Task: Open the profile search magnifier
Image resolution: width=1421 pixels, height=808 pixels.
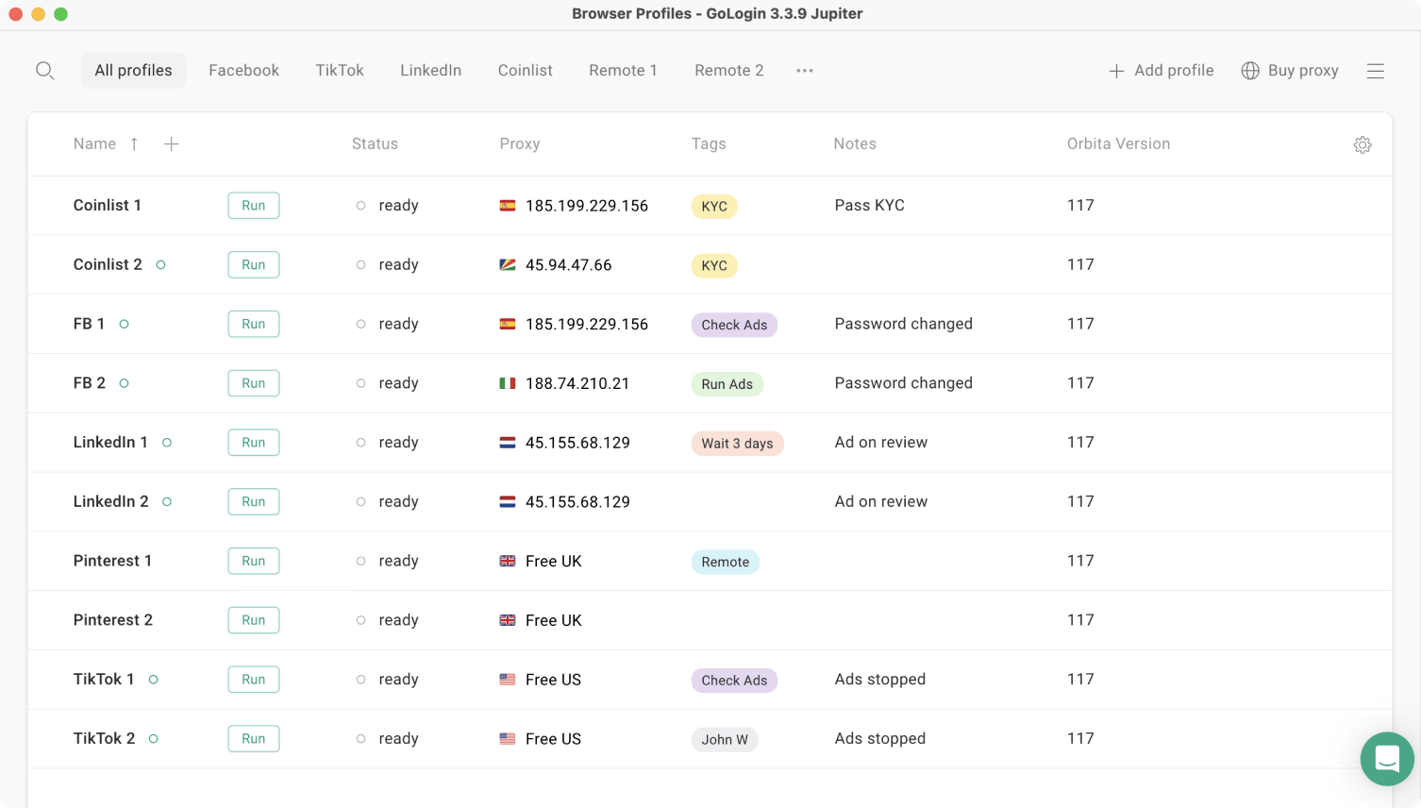Action: pyautogui.click(x=44, y=71)
